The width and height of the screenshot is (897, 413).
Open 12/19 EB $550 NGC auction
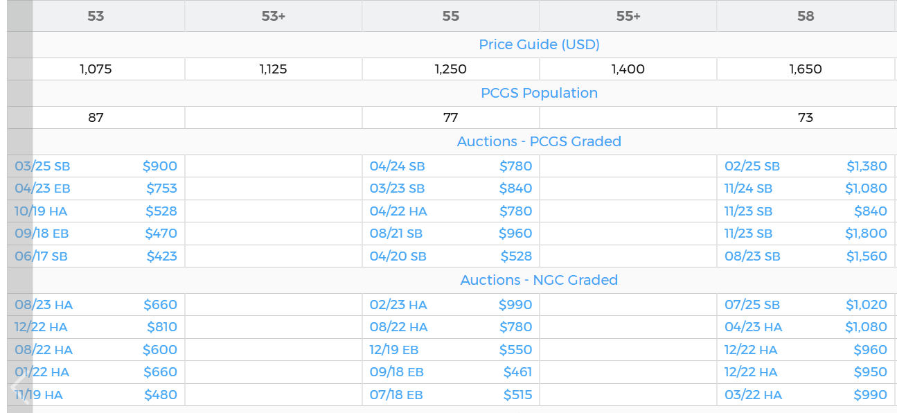click(x=450, y=350)
